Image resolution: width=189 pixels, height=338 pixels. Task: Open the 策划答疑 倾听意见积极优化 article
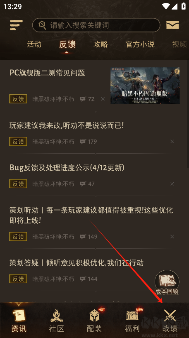77,263
